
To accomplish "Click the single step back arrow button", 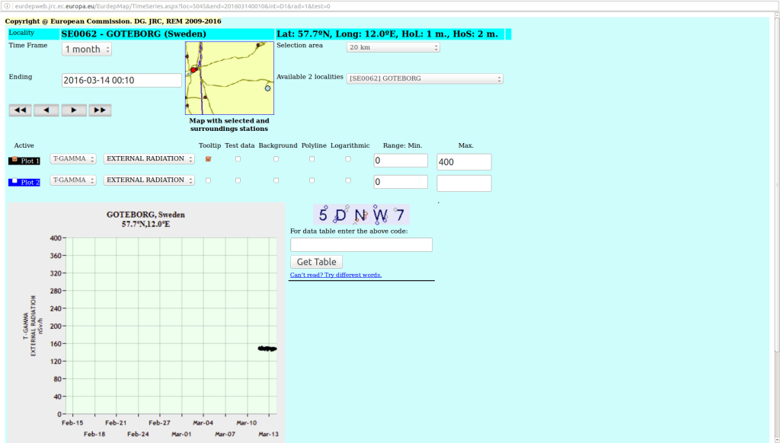I will click(46, 110).
